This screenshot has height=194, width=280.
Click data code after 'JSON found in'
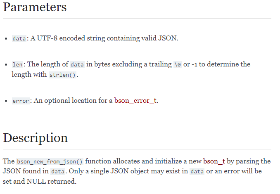click(58, 172)
